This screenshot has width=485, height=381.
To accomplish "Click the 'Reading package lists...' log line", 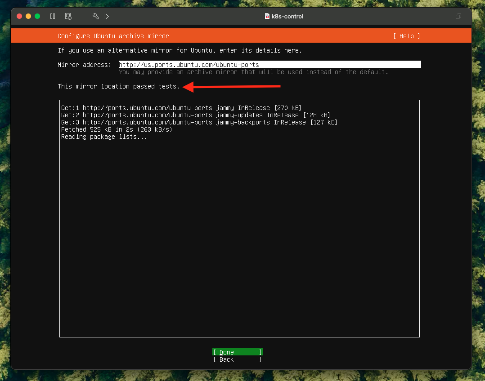I will click(104, 137).
